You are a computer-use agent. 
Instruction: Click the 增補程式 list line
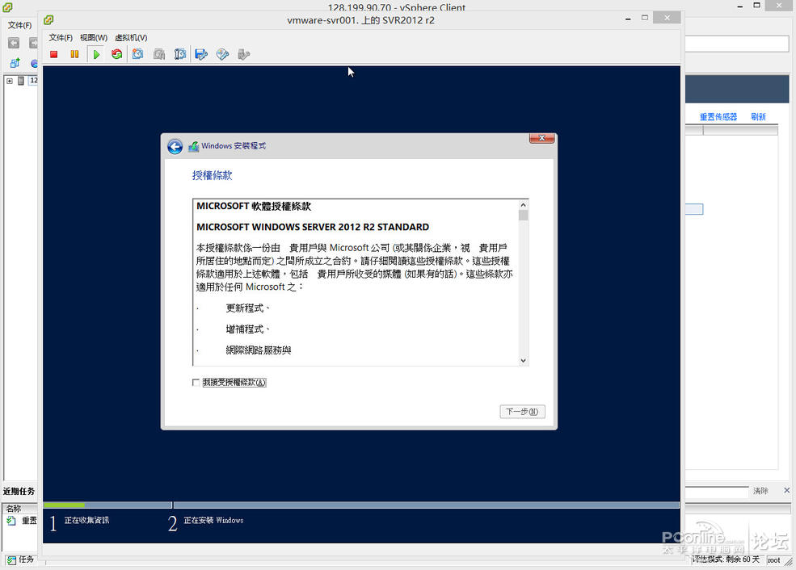tap(247, 329)
